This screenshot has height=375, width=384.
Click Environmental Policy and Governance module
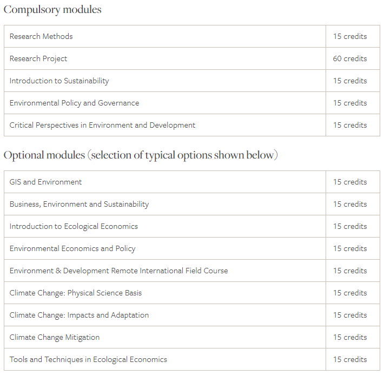coord(74,103)
